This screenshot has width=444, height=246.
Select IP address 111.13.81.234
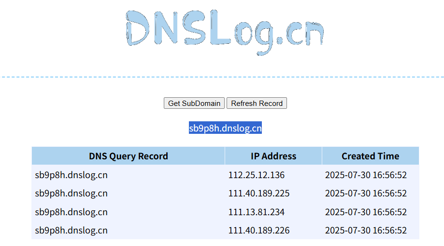pyautogui.click(x=256, y=212)
